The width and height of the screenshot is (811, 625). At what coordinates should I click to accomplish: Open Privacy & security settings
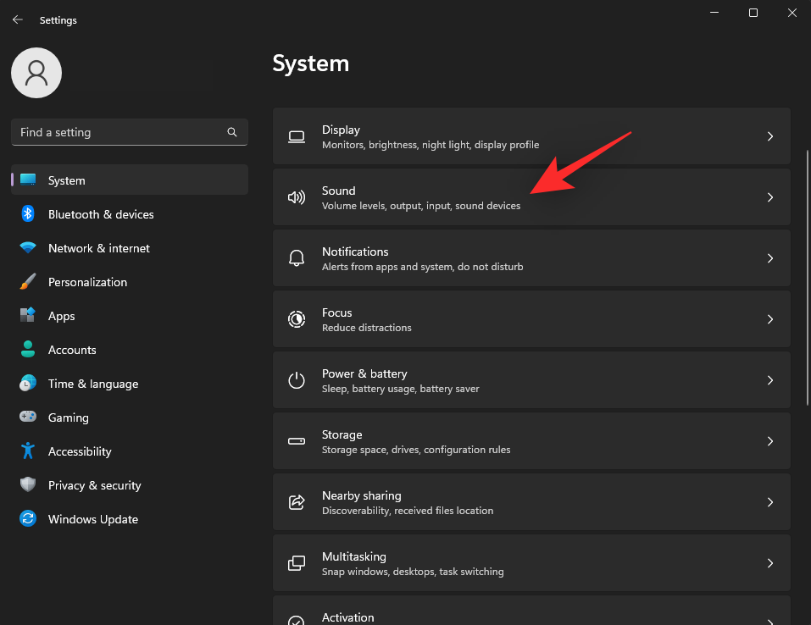click(94, 485)
